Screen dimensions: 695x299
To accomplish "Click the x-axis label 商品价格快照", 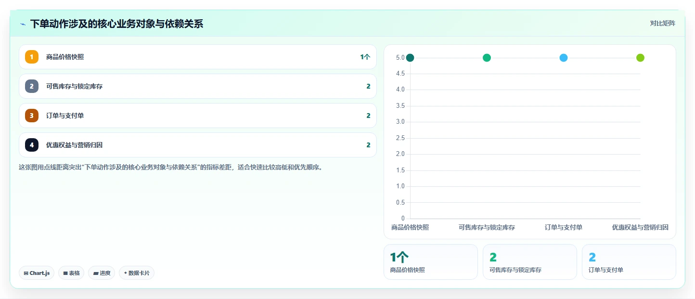I will point(410,227).
